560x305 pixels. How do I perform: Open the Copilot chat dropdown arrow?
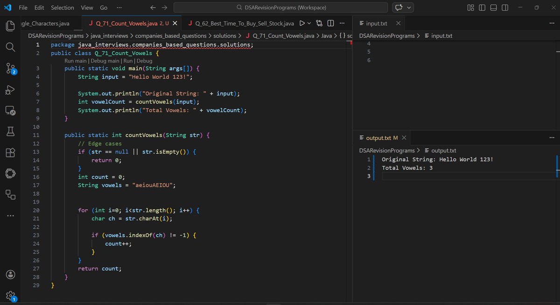pos(409,7)
